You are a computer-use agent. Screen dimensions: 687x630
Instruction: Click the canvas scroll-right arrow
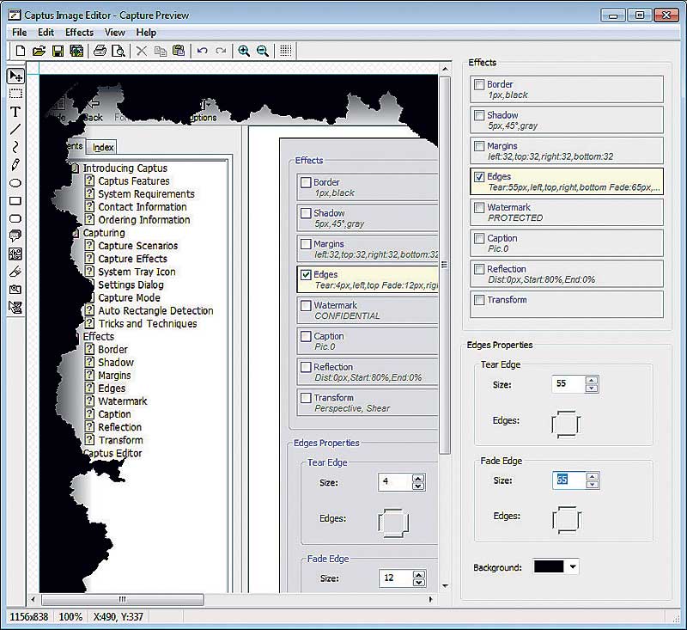(x=431, y=599)
